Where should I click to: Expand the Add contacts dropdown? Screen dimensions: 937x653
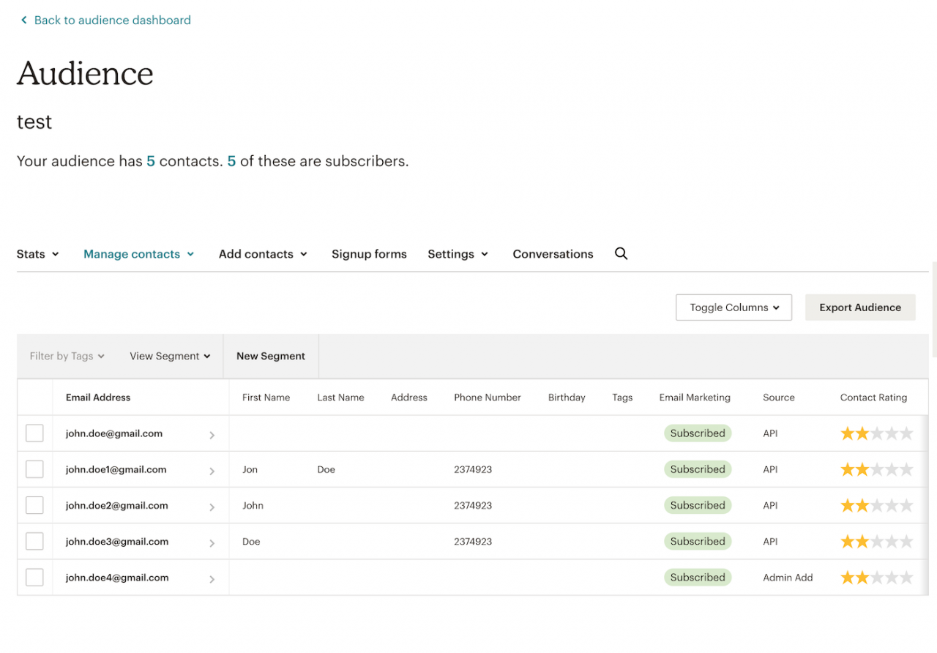pyautogui.click(x=264, y=254)
